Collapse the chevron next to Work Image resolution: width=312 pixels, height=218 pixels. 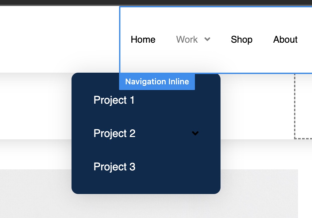(x=207, y=39)
